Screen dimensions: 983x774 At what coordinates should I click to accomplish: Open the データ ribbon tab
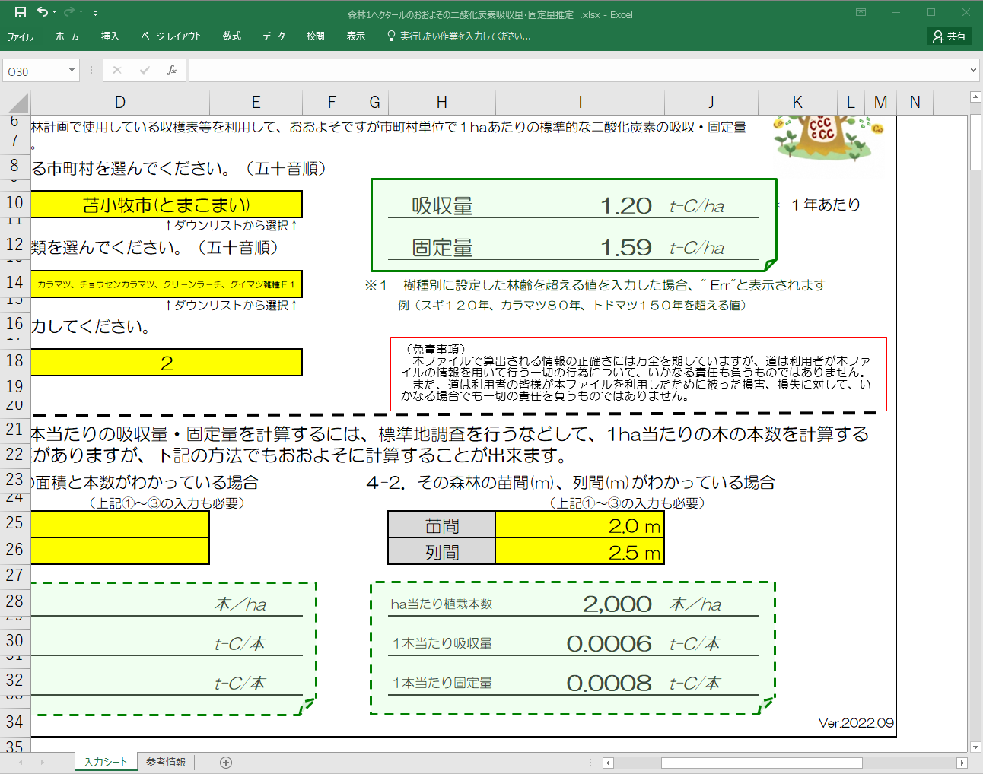pos(273,36)
